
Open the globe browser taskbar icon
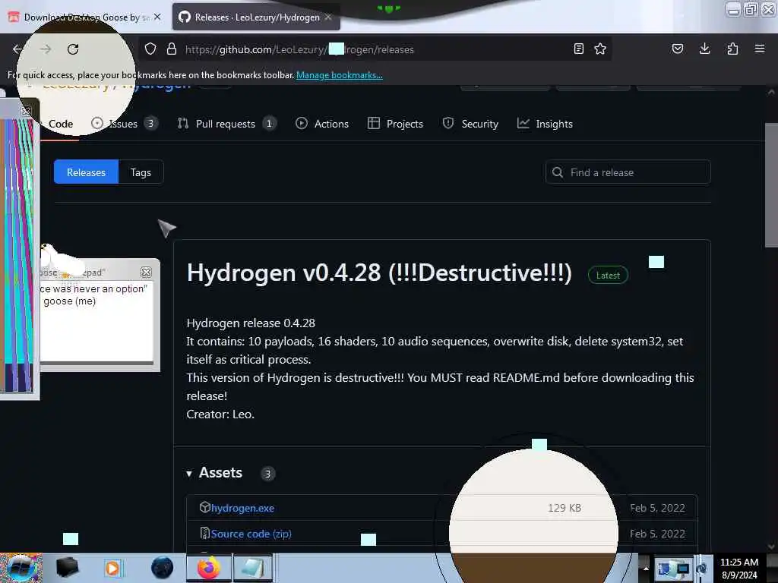click(162, 568)
